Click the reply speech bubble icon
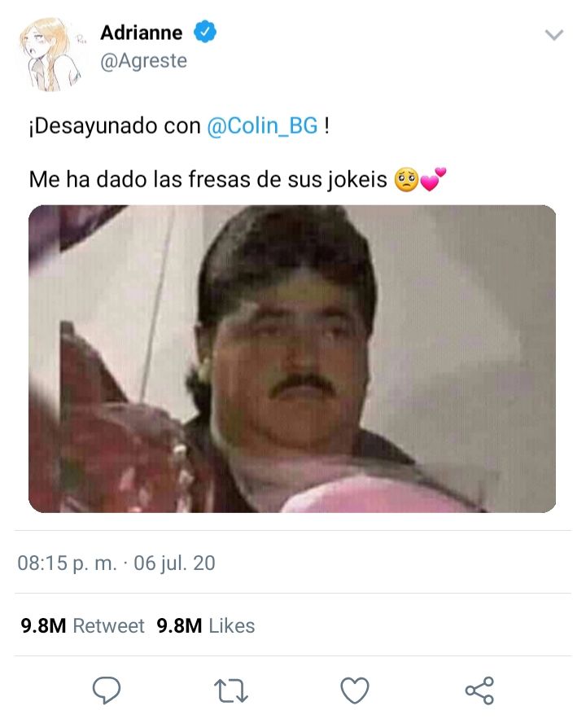The image size is (586, 719). 107,690
